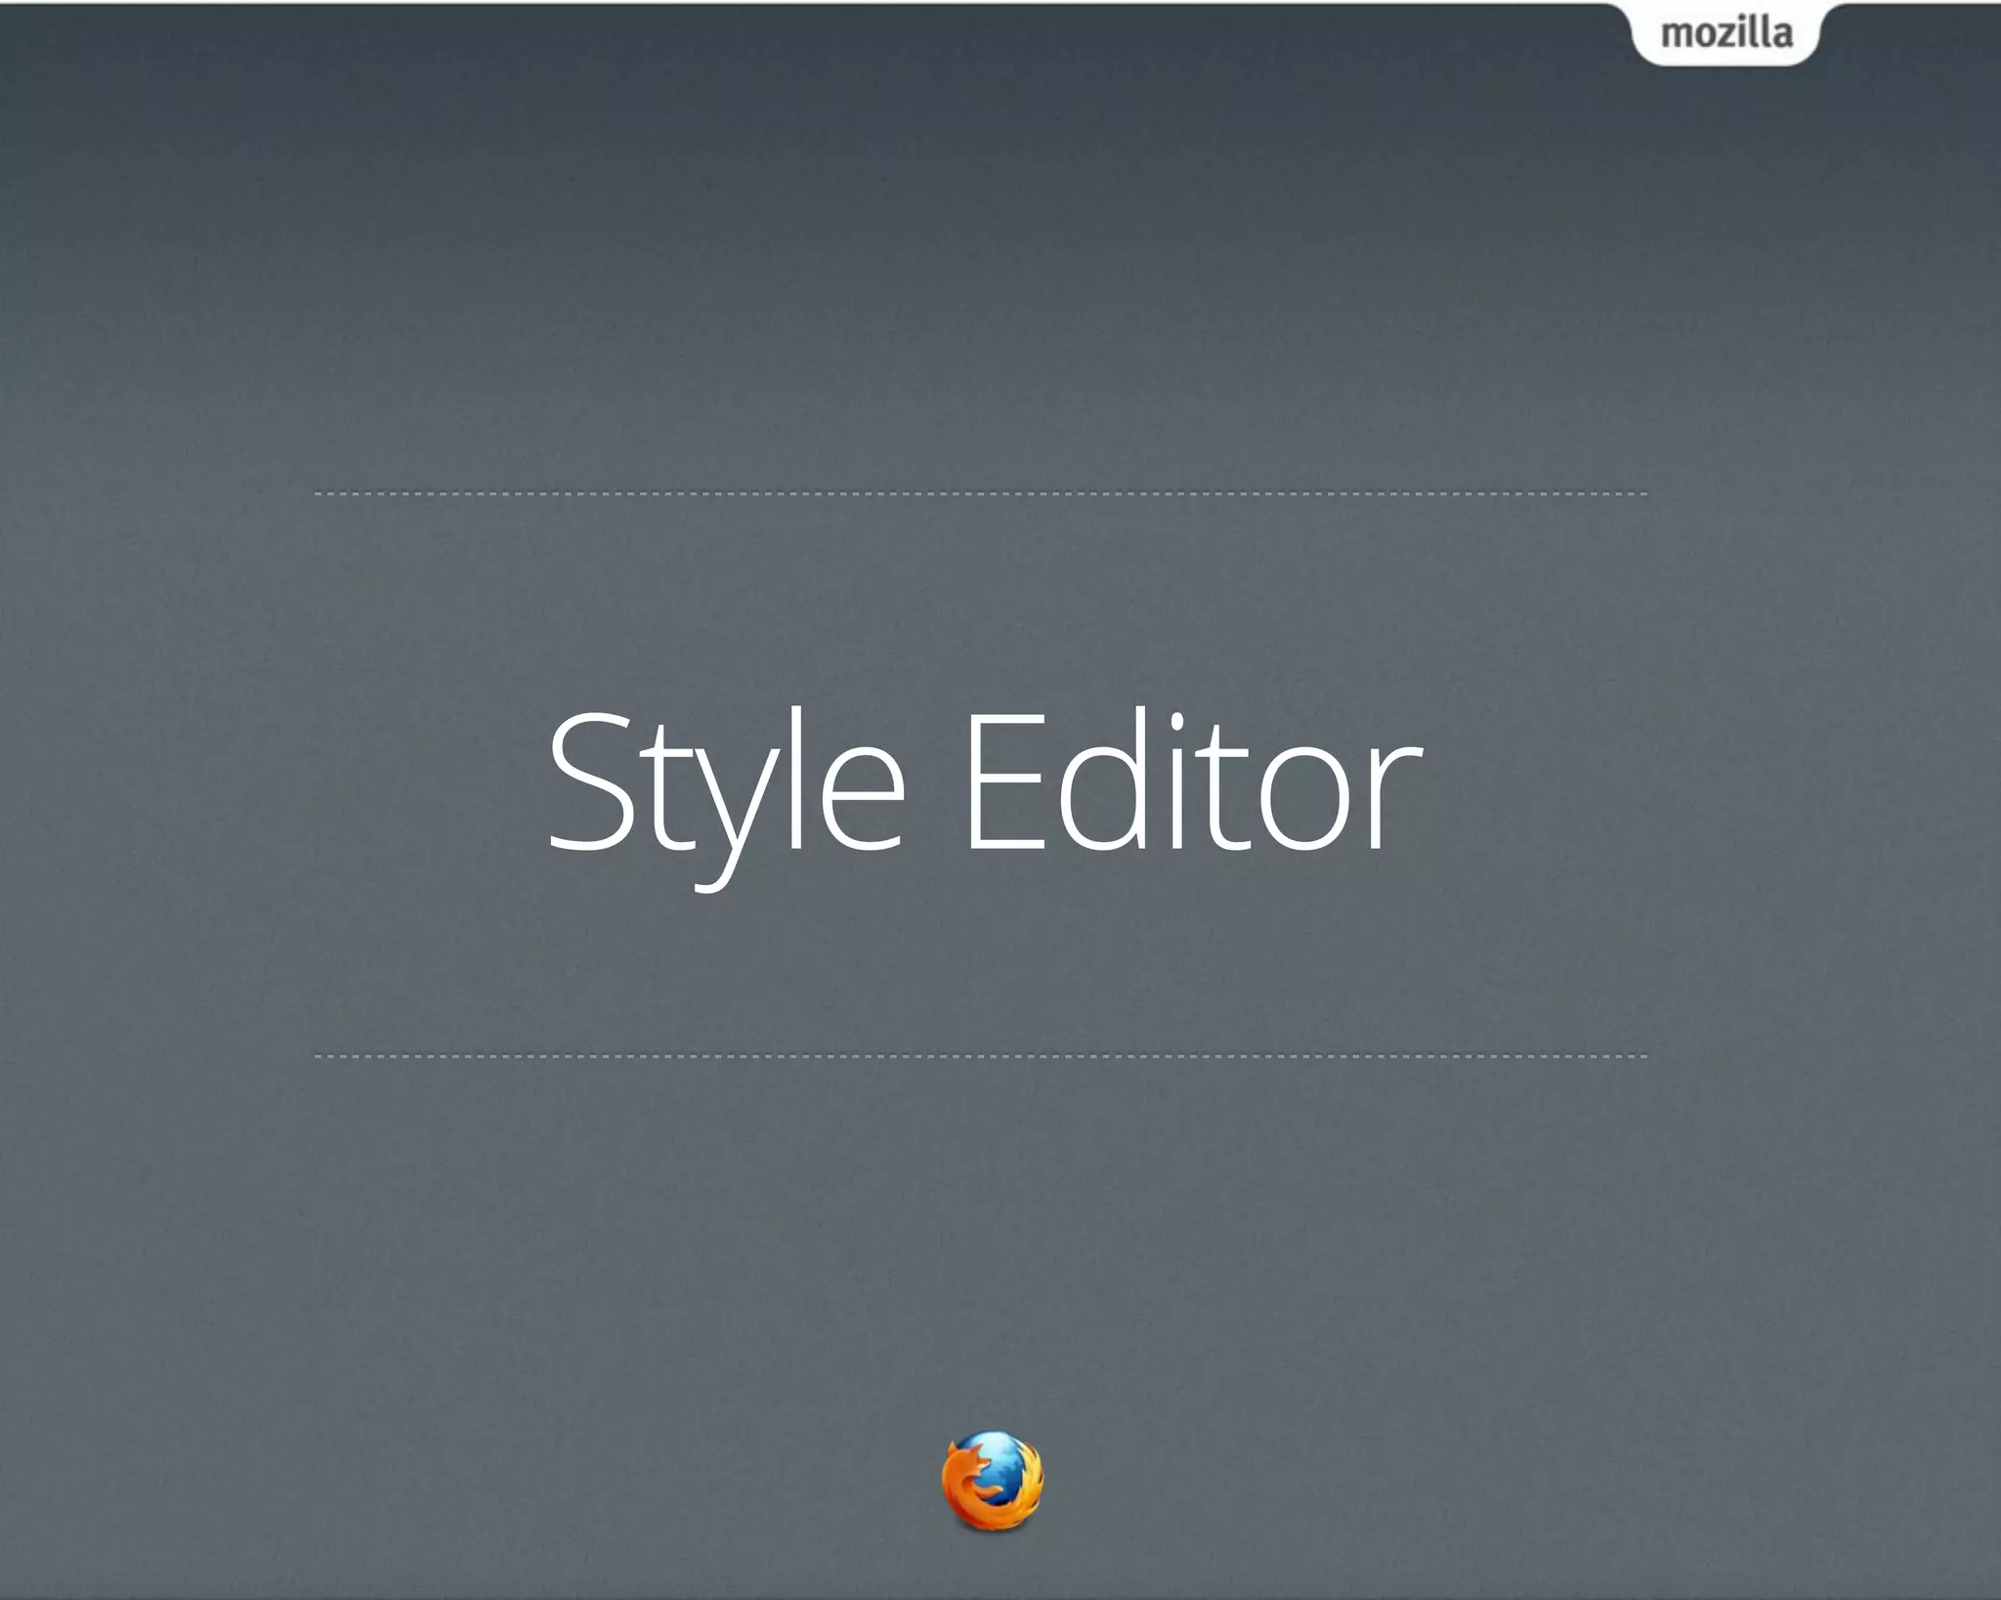Click the Firefox logo icon
Image resolution: width=2001 pixels, height=1600 pixels.
pyautogui.click(x=993, y=1481)
